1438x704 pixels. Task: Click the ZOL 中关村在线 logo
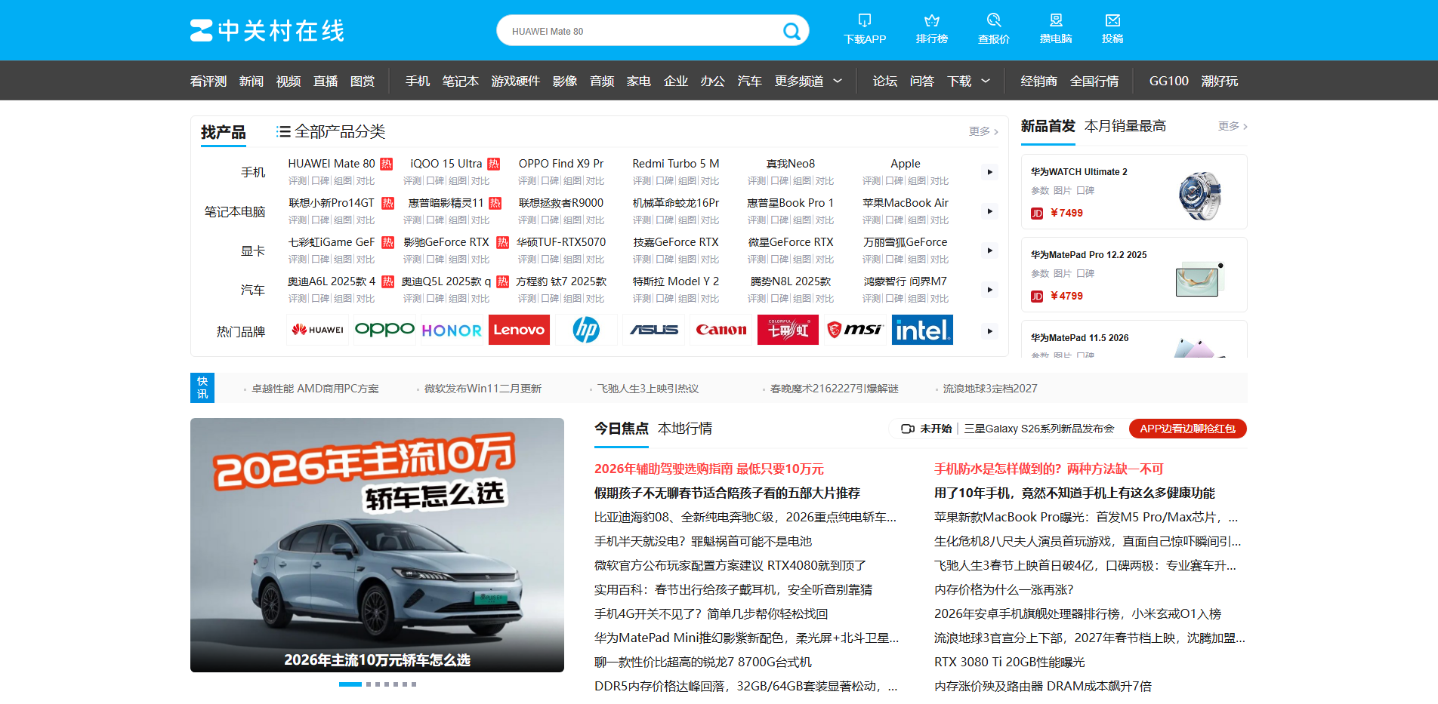(266, 30)
